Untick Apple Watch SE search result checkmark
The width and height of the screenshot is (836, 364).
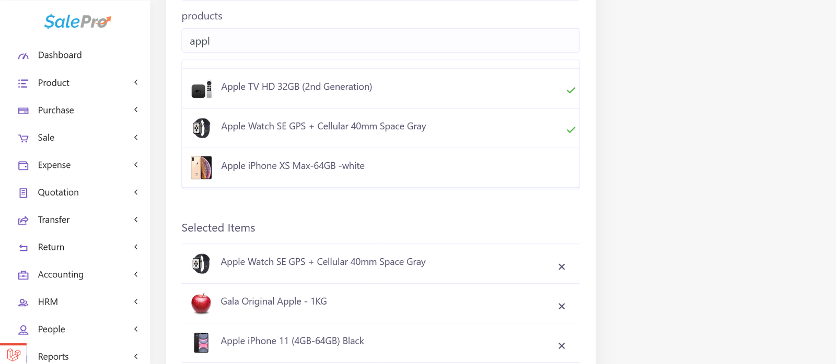[x=571, y=130]
